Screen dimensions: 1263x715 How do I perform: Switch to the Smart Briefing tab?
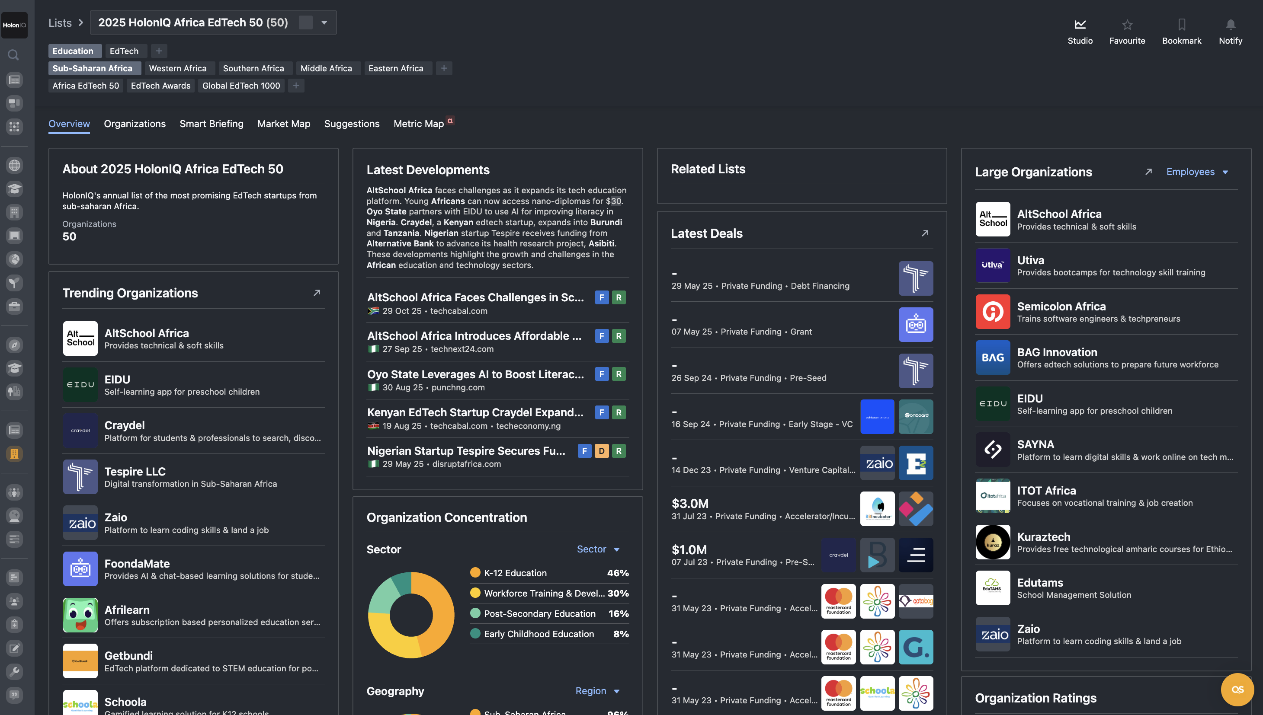pyautogui.click(x=211, y=124)
